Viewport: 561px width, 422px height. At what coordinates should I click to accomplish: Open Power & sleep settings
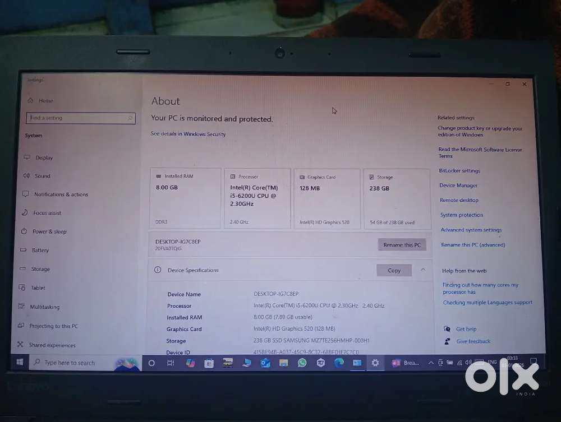[x=49, y=231]
